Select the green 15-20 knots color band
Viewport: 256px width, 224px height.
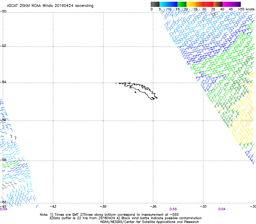[182, 4]
